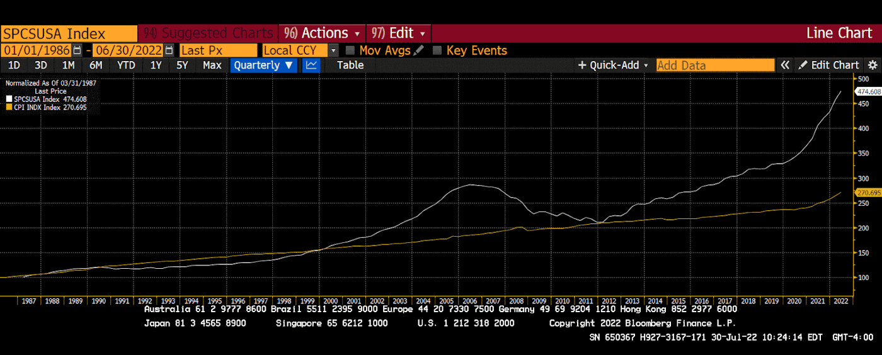Click the Edit Chart button

pyautogui.click(x=828, y=65)
